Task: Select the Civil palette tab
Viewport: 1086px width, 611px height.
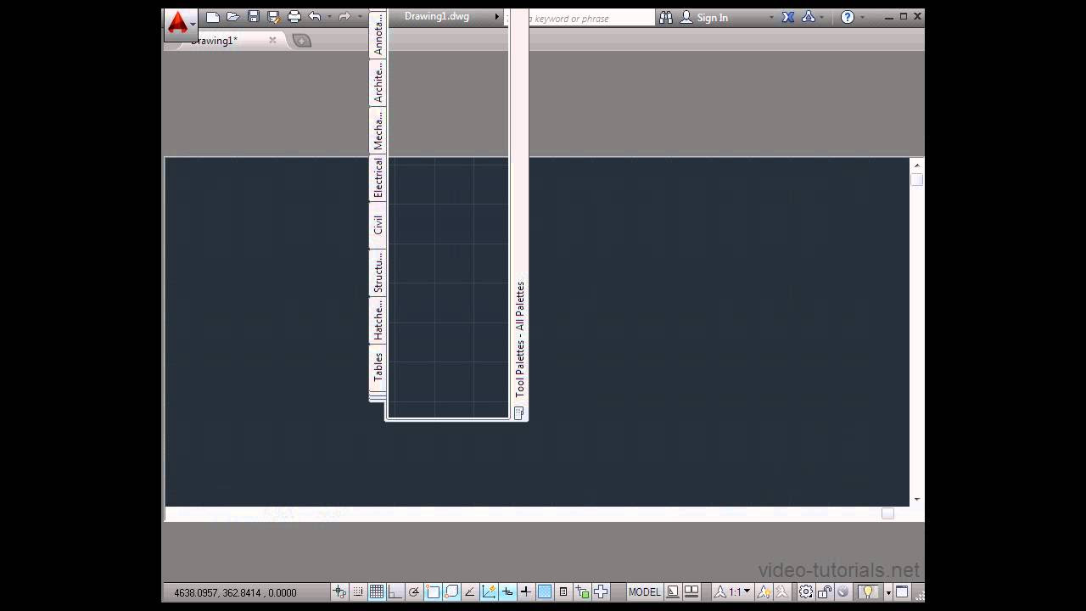Action: pos(378,223)
